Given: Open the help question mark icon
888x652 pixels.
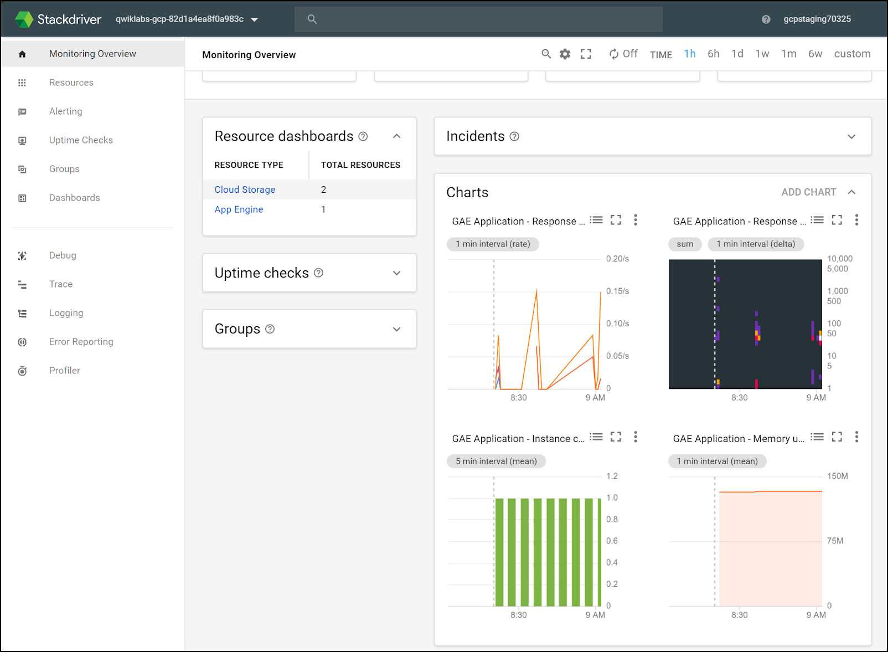Looking at the screenshot, I should click(766, 19).
